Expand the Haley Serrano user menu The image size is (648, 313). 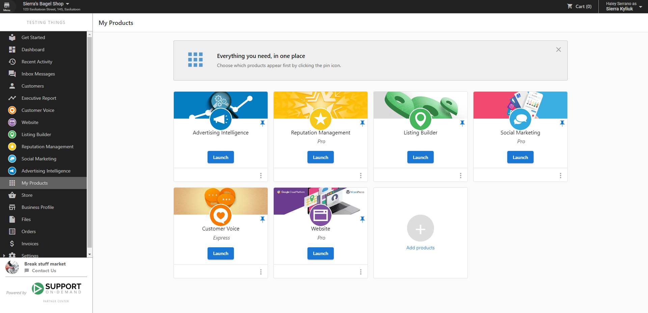pos(623,6)
